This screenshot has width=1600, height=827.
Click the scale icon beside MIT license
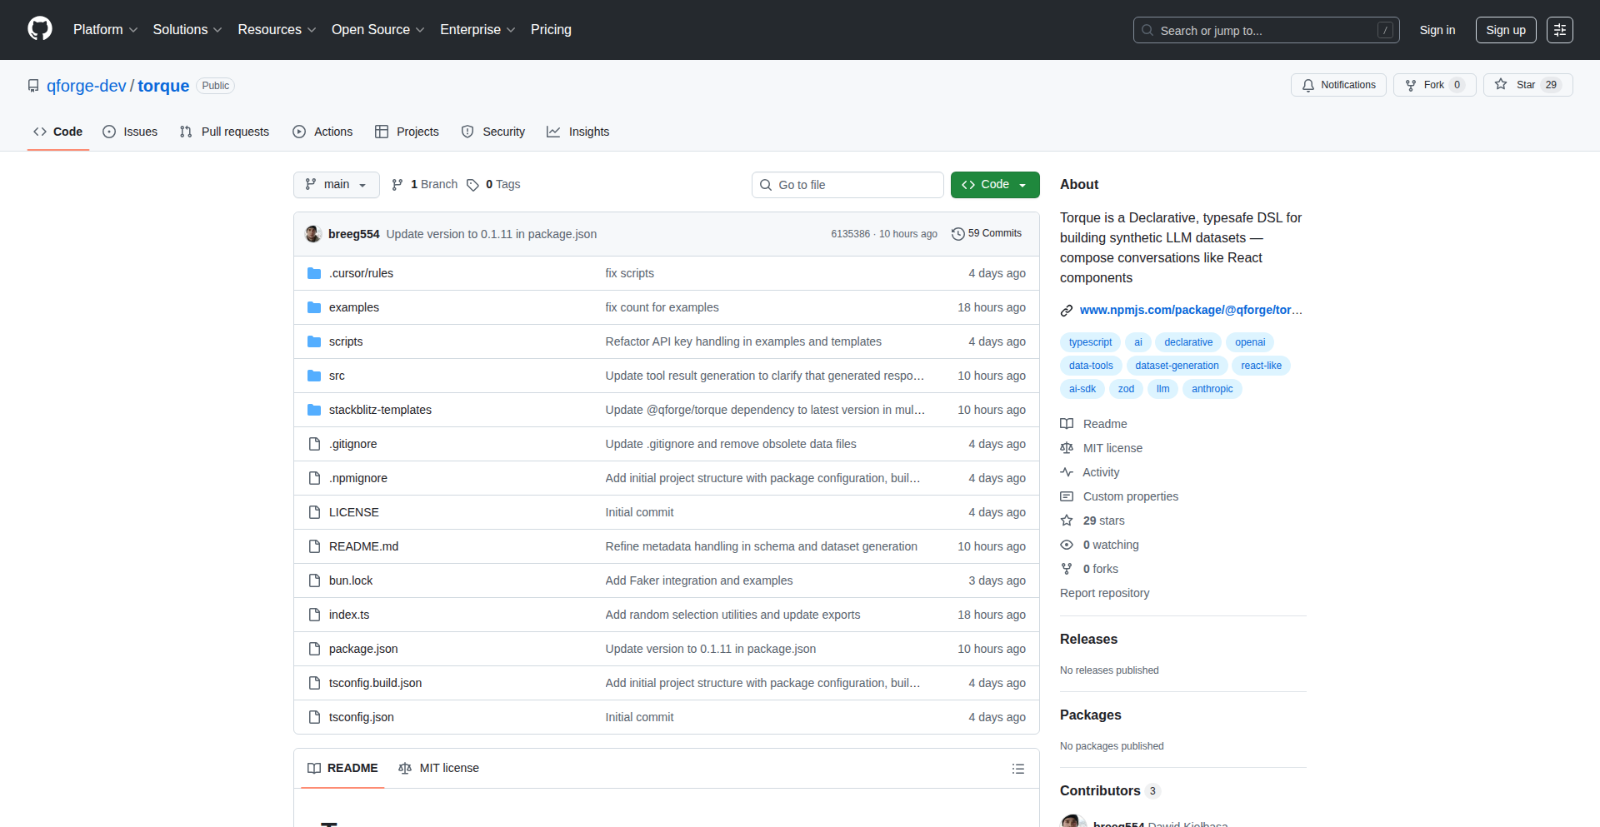[x=1067, y=448]
